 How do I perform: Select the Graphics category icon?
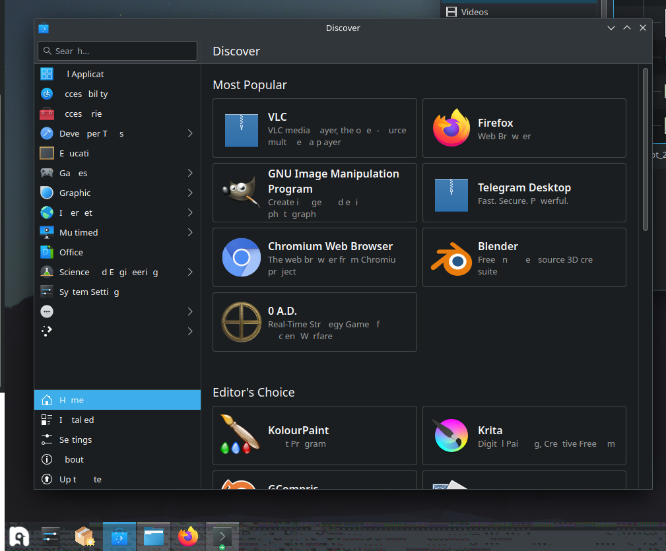click(x=47, y=193)
